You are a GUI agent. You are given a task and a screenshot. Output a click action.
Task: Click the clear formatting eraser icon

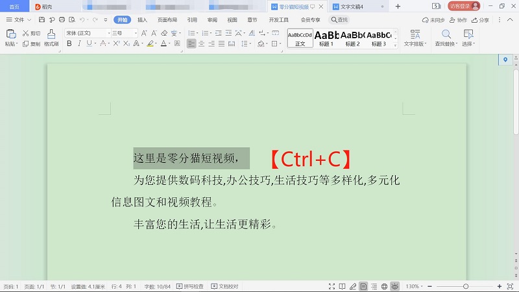164,33
